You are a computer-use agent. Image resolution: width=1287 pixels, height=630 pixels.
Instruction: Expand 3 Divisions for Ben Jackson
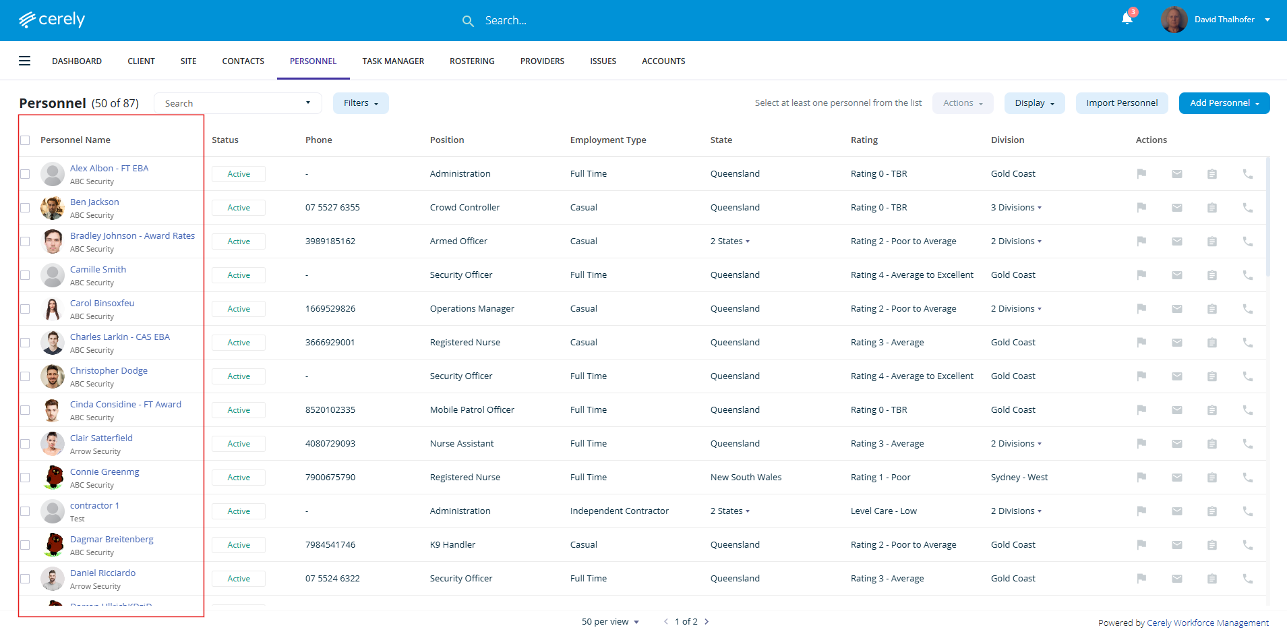[x=1016, y=208]
